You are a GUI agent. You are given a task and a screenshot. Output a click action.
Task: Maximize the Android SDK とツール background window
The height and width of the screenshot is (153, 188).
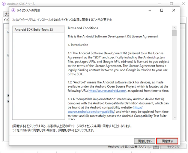pos(171,4)
